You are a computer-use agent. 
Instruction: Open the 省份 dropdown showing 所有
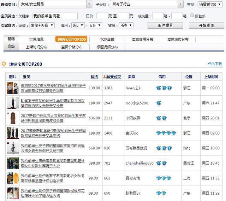pyautogui.click(x=126, y=25)
